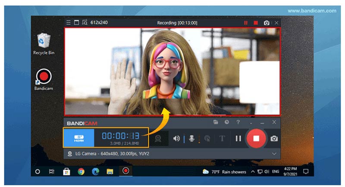The width and height of the screenshot is (345, 187).
Task: Mute the speaker sound in Bandicam
Action: tap(176, 138)
